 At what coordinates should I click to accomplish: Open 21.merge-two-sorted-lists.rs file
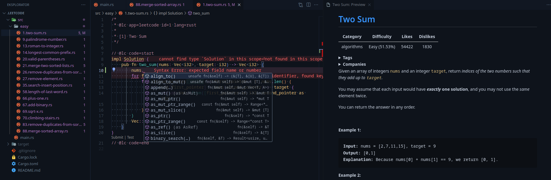[x=48, y=65]
